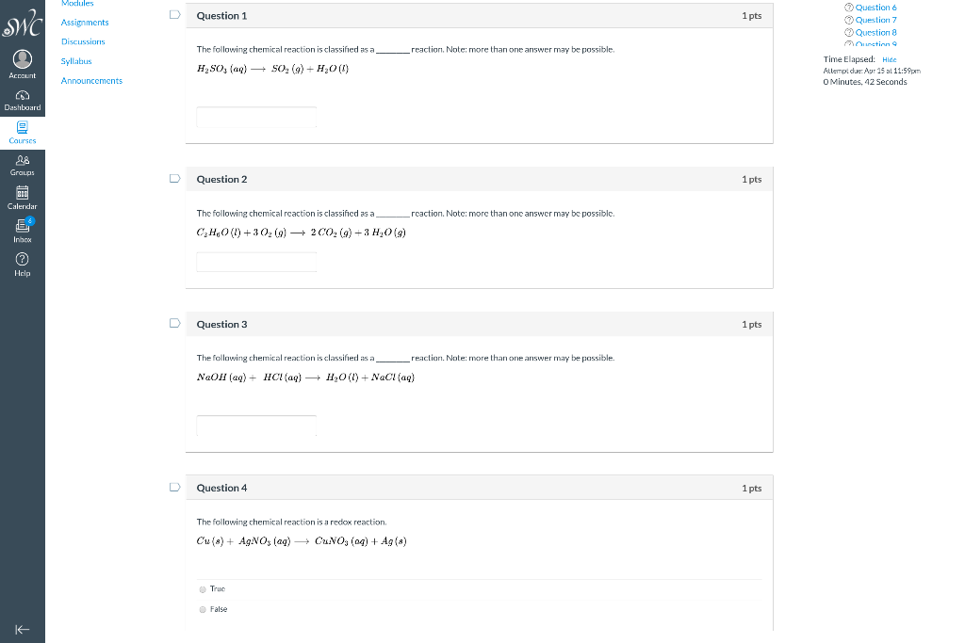Flag Question 3 with its pin marker

(x=173, y=322)
